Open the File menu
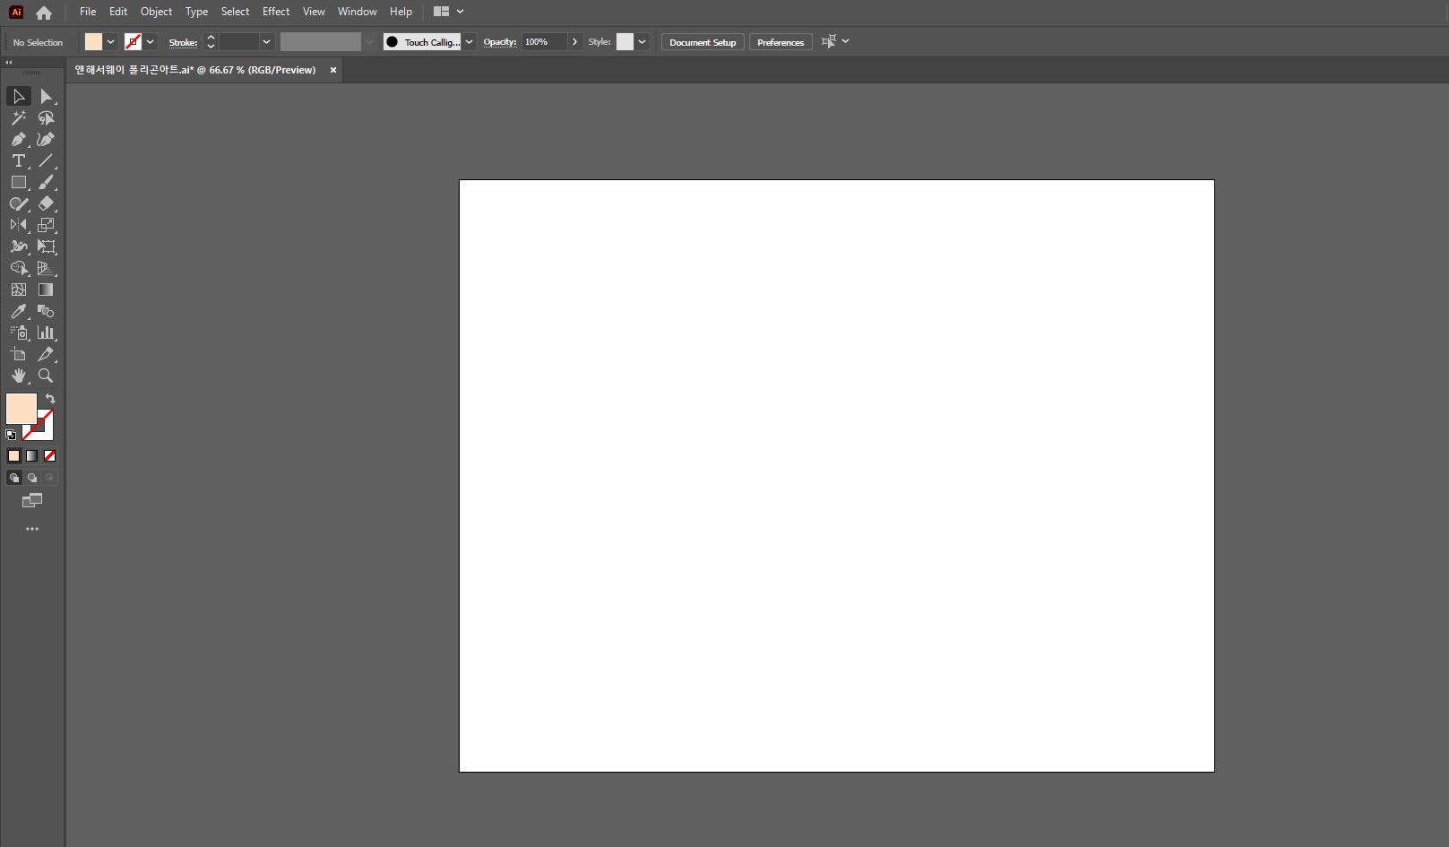The image size is (1449, 847). tap(88, 12)
